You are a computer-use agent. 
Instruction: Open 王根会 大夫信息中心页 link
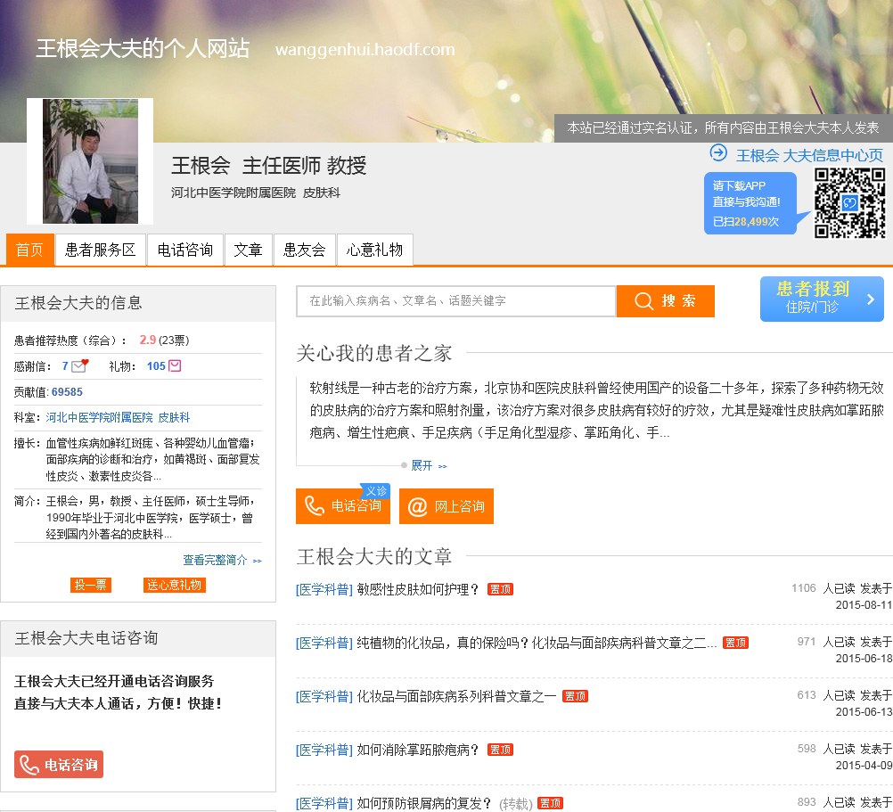[808, 155]
